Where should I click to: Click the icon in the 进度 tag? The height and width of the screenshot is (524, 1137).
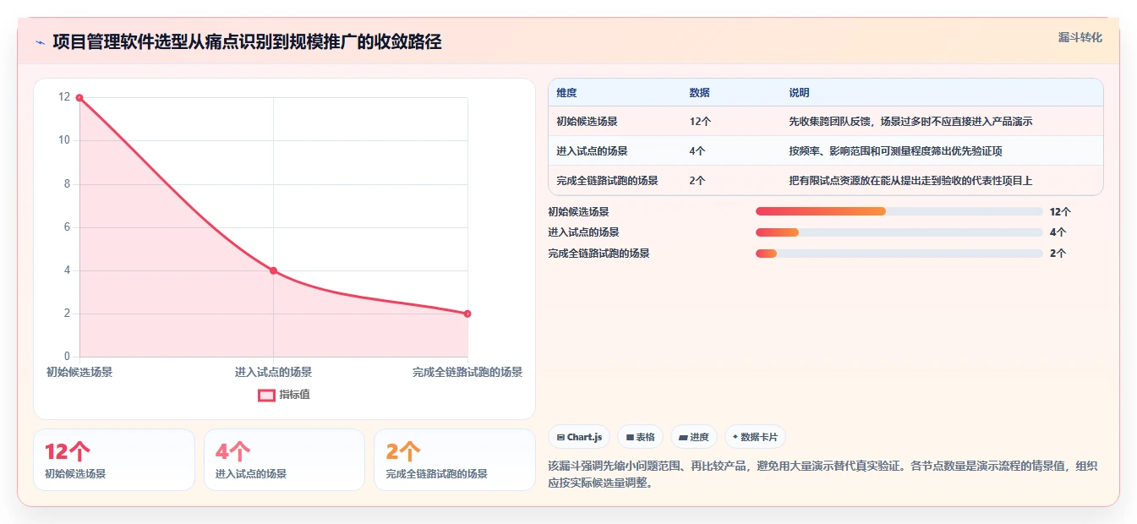point(683,437)
